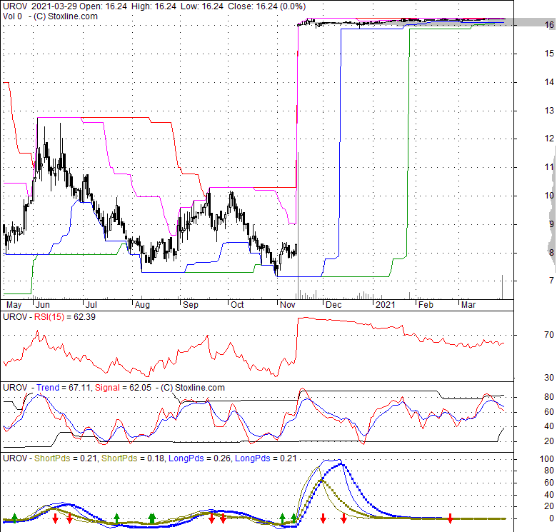557x532 pixels.
Task: Click the red 'Signal' legend label
Action: pyautogui.click(x=107, y=388)
